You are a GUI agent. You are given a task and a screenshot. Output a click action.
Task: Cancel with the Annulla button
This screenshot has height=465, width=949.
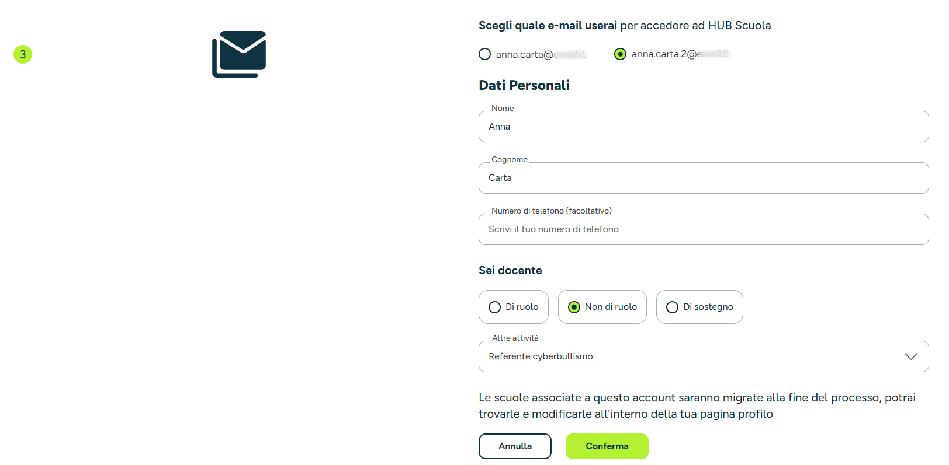(515, 446)
